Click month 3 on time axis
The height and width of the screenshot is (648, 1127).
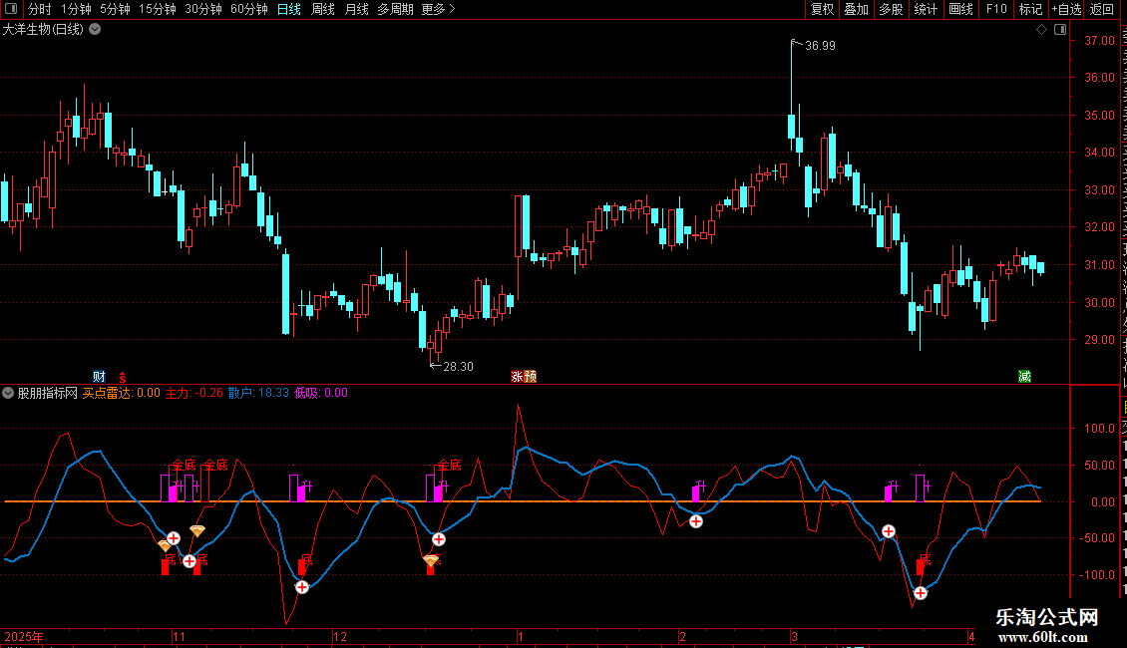pos(794,636)
